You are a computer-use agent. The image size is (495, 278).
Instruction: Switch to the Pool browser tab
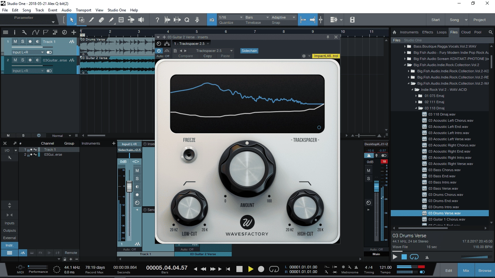pos(478,32)
